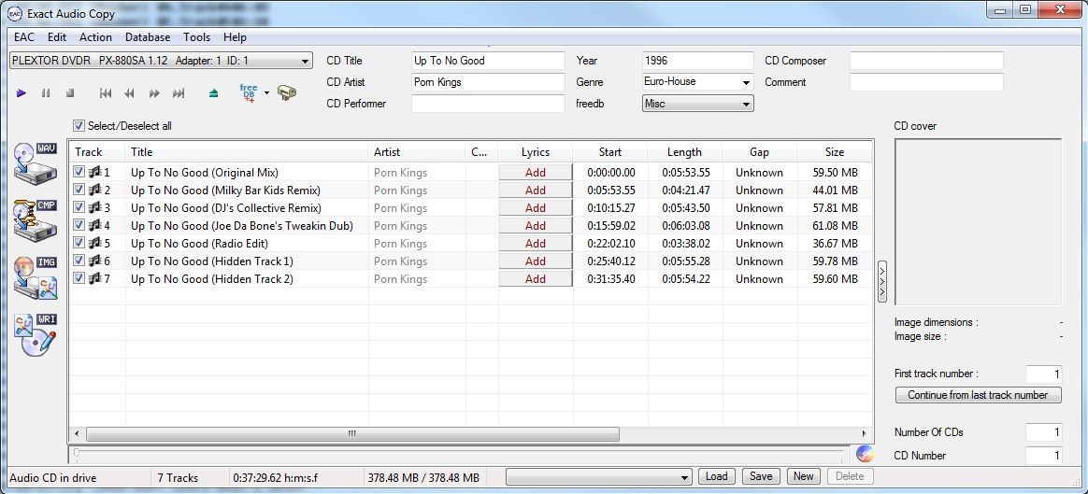Toggle the Select/Deselect all checkbox
The image size is (1088, 494).
(79, 126)
